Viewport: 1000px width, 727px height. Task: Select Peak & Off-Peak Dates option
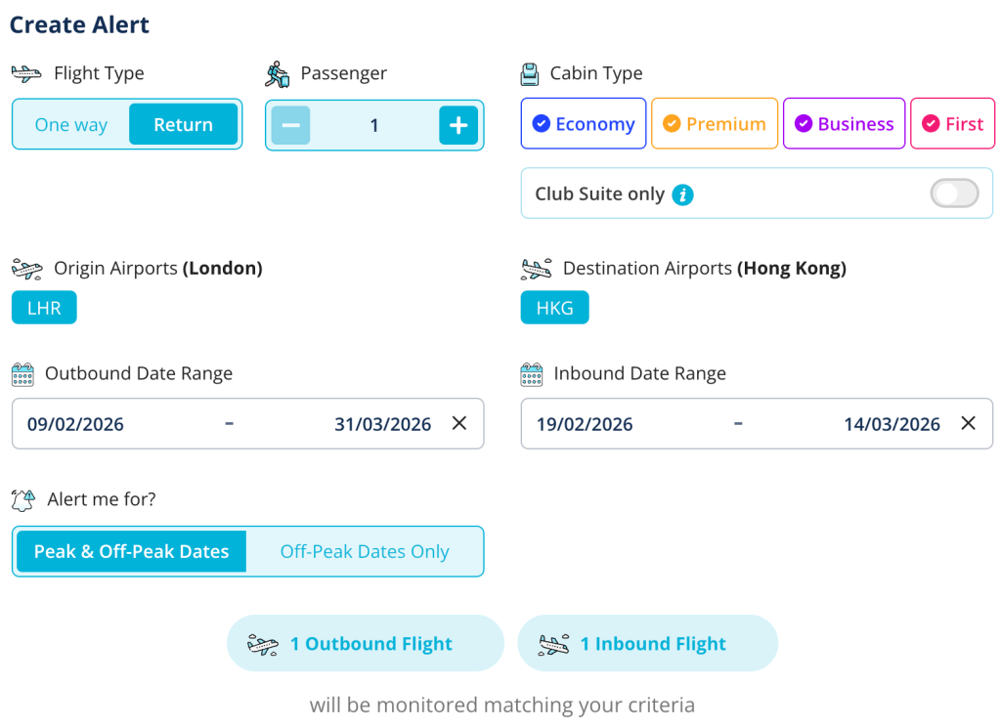(131, 552)
